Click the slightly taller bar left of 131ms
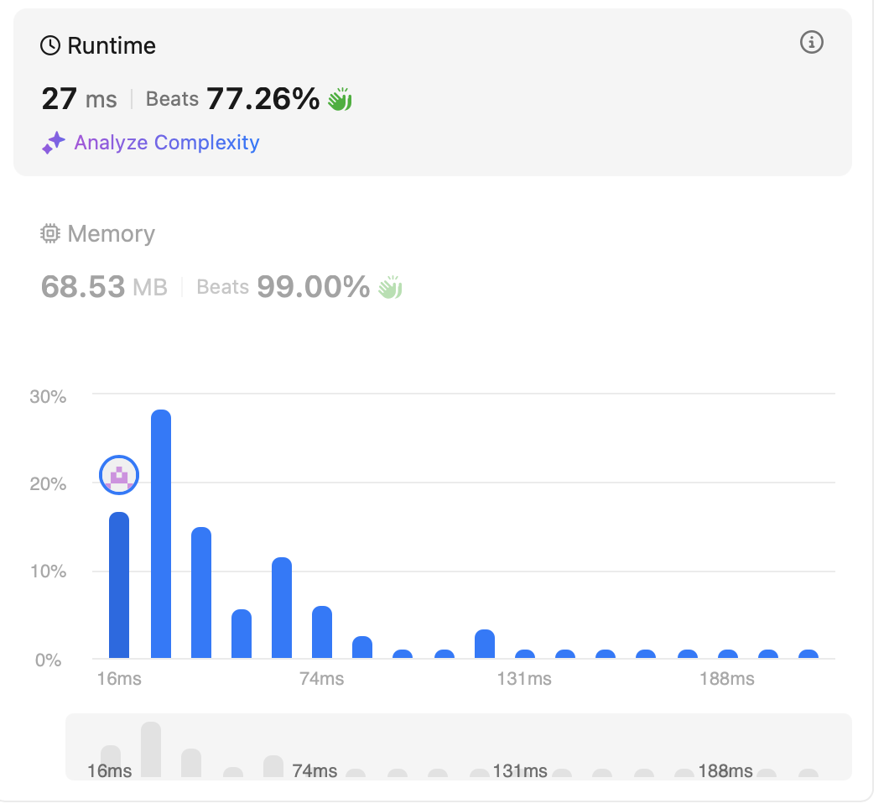Screen dimensions: 889x809 pyautogui.click(x=485, y=644)
